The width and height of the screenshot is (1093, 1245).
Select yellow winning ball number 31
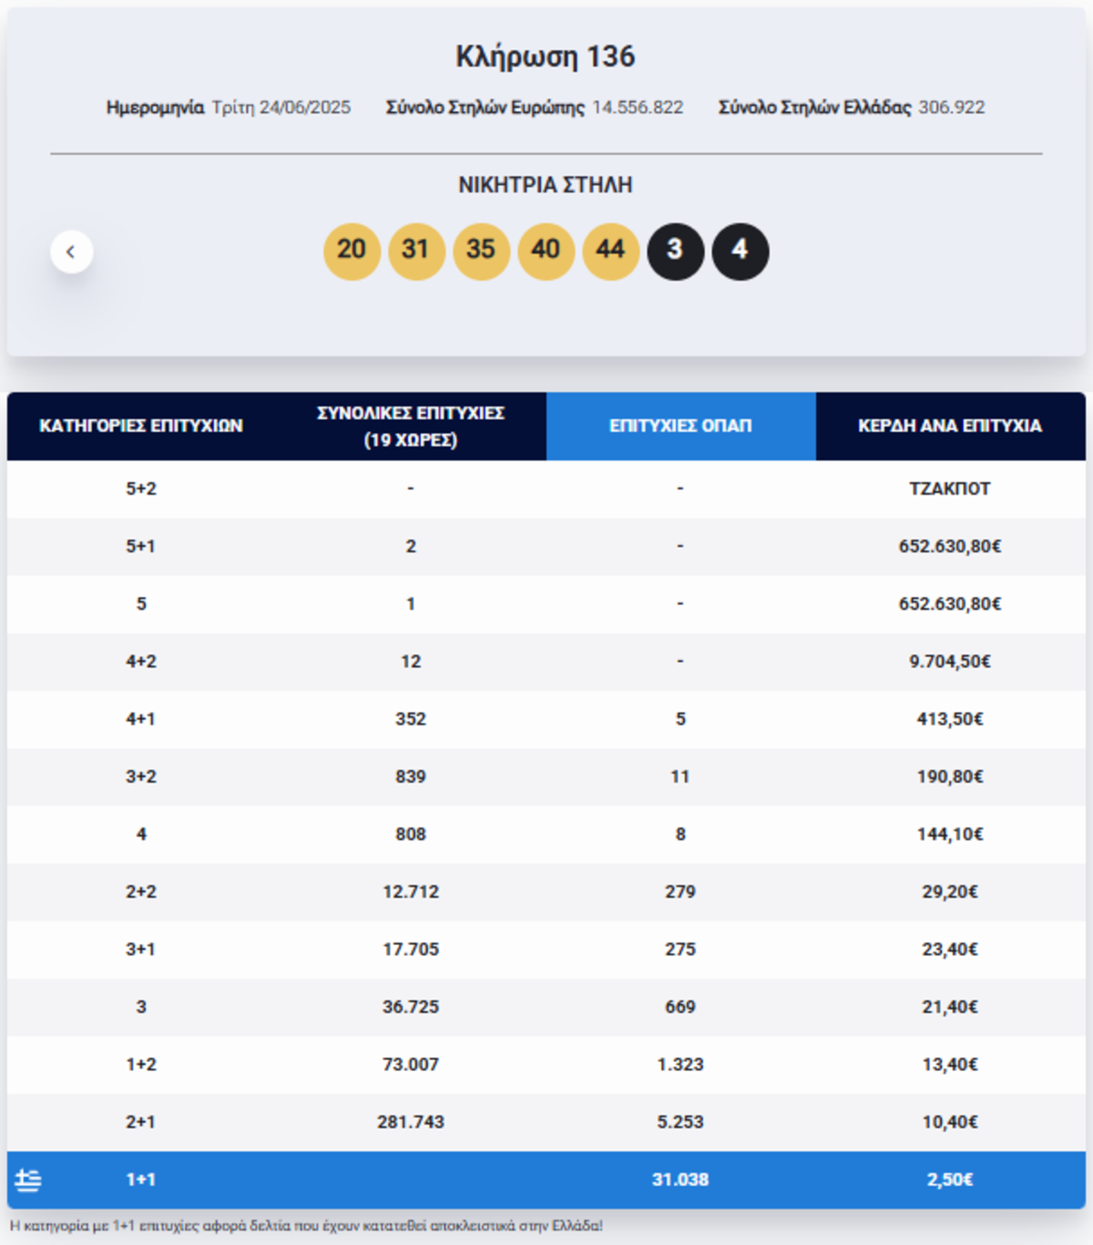click(x=416, y=251)
